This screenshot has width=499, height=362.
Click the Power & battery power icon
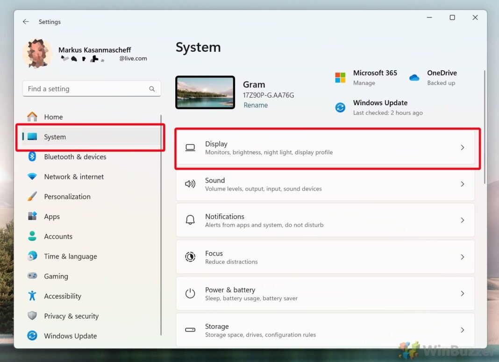pos(190,293)
